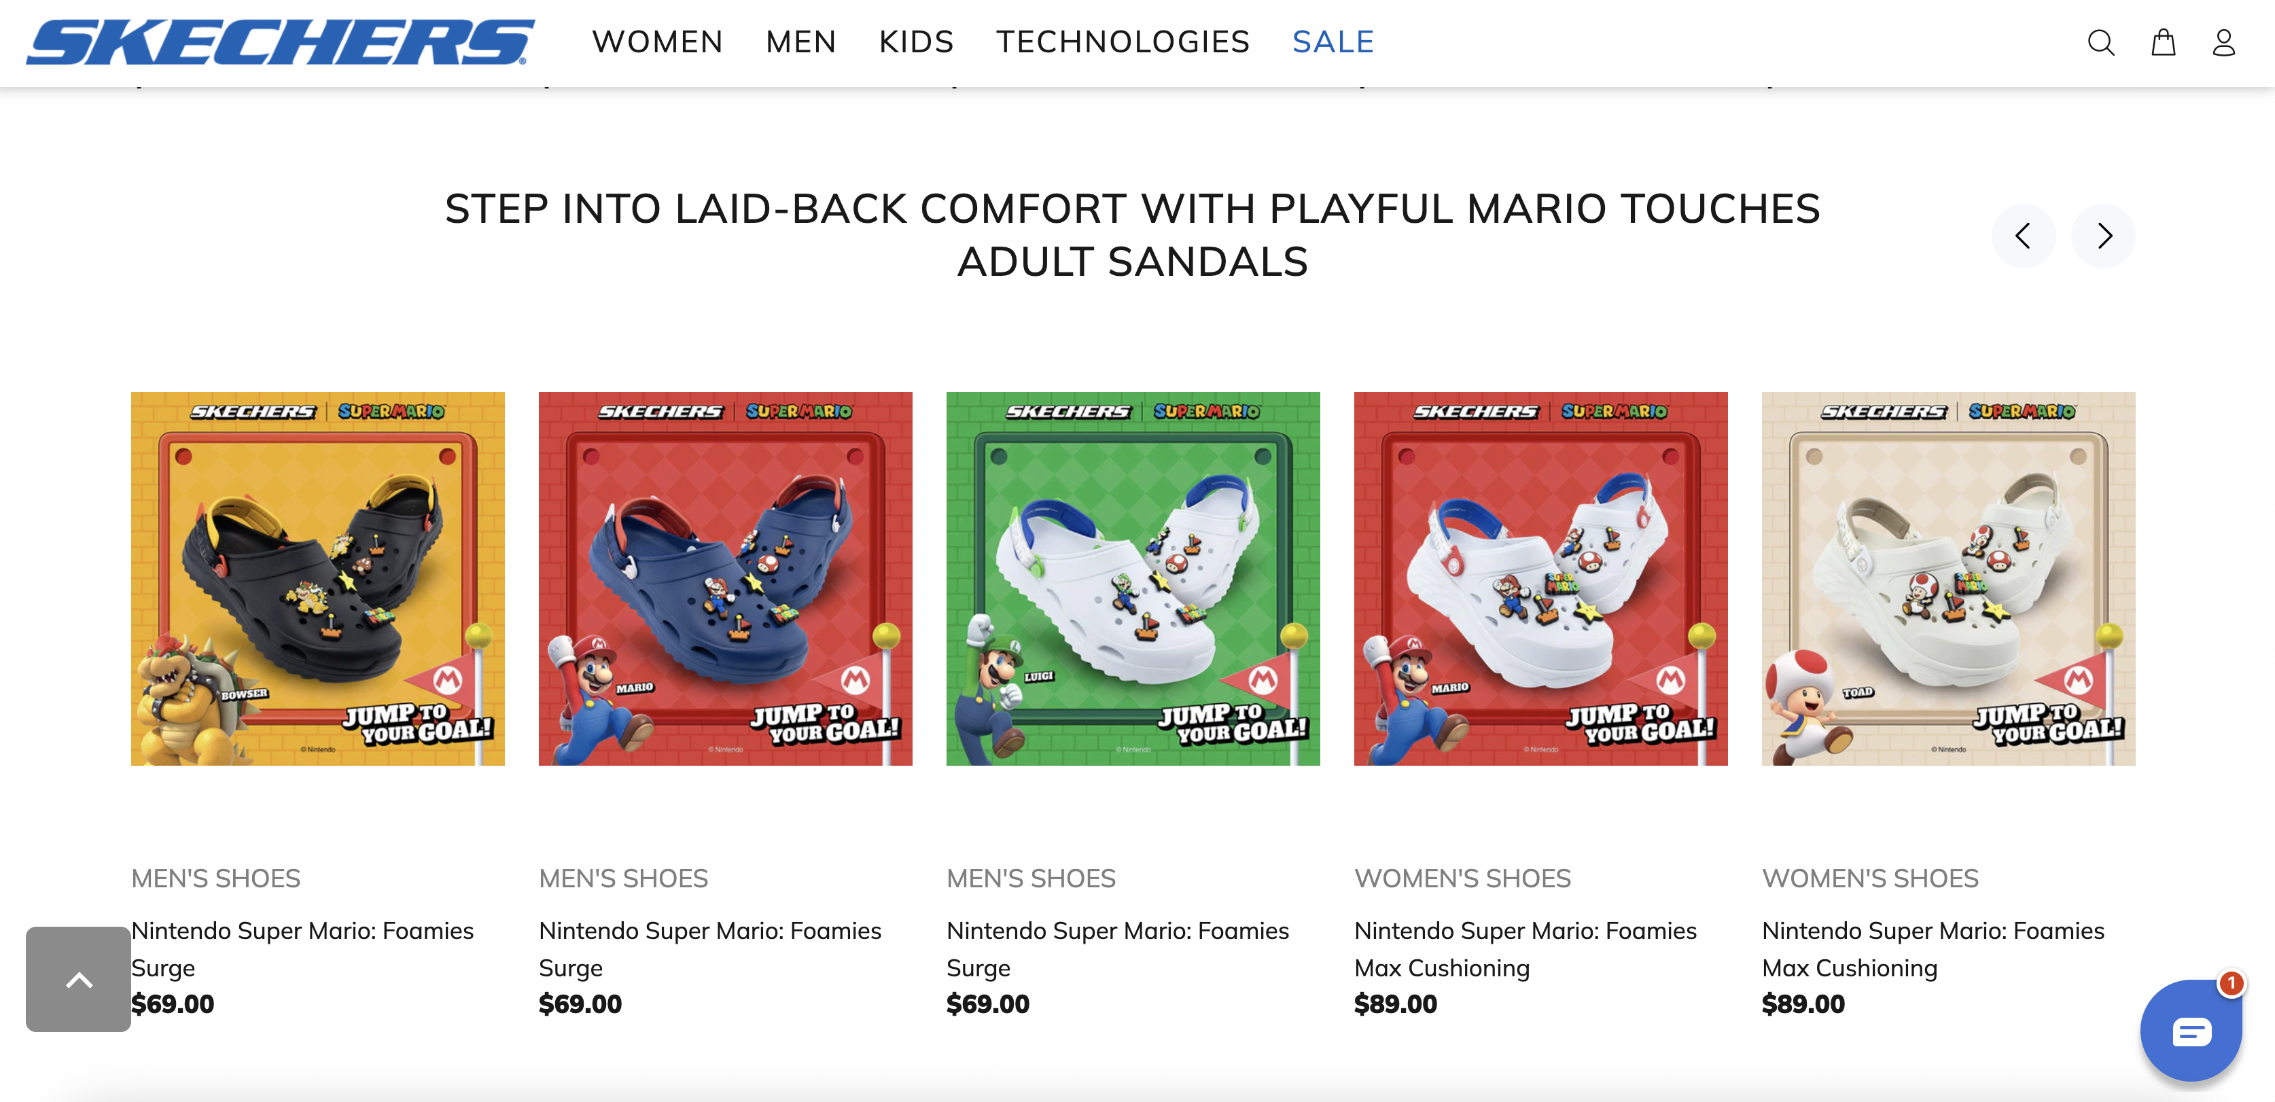This screenshot has height=1102, width=2275.
Task: Open the search icon
Action: [2100, 42]
